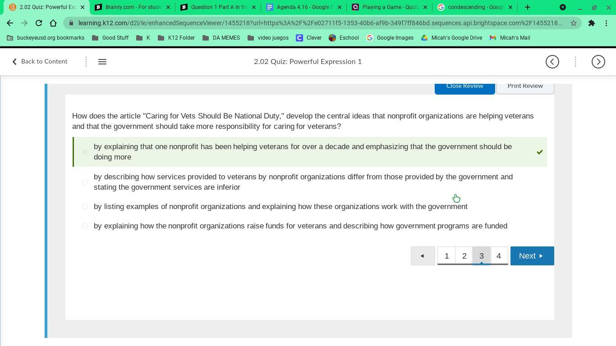Close the Agenda 4.16 Google Docs tab
Image resolution: width=616 pixels, height=346 pixels.
340,7
